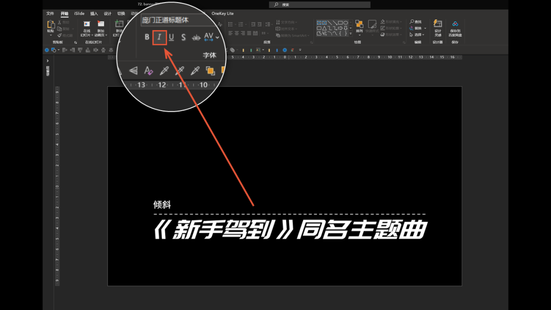
Task: Expand the 选择 Select dropdown
Action: [417, 34]
